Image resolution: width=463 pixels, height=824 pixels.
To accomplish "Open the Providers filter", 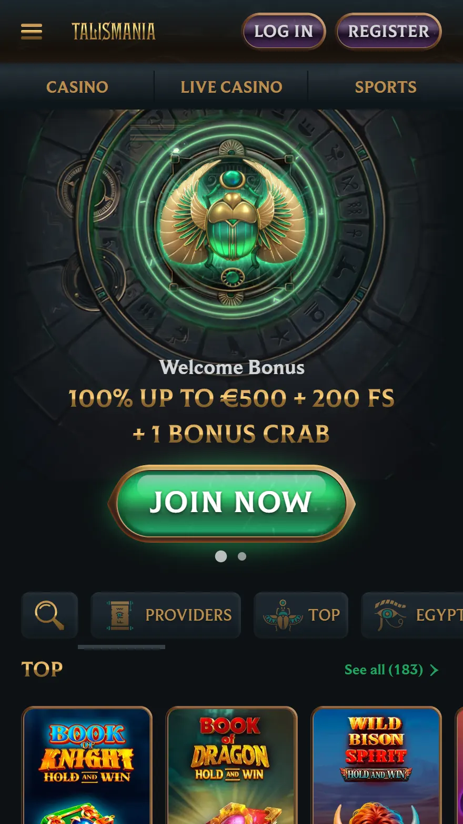I will point(166,615).
